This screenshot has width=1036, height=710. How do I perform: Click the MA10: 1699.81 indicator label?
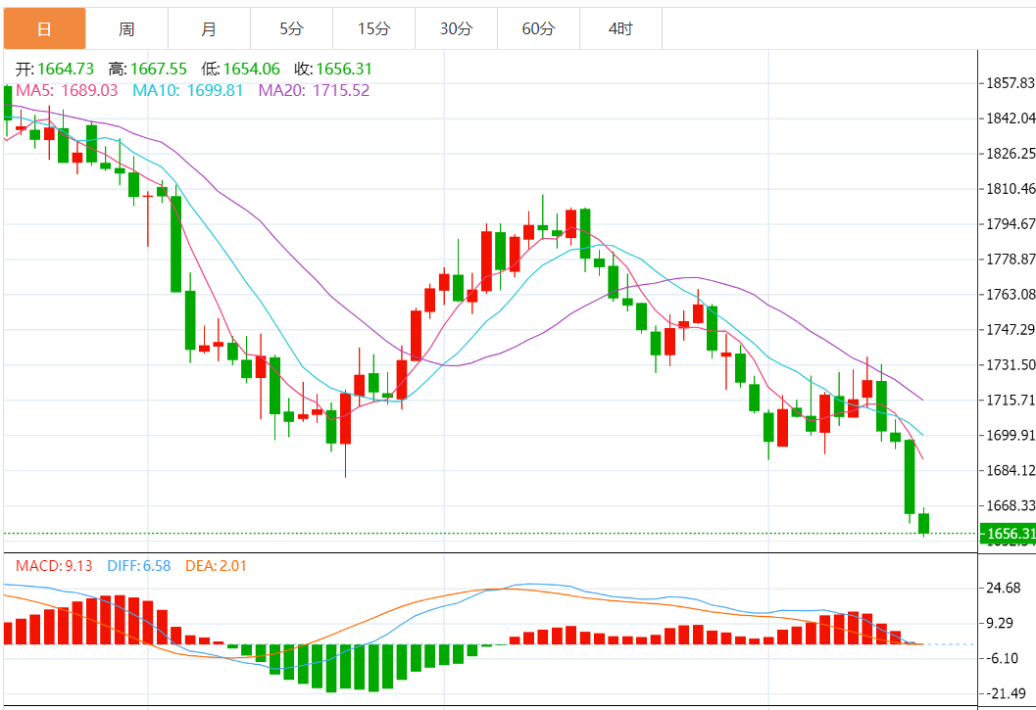click(x=188, y=90)
